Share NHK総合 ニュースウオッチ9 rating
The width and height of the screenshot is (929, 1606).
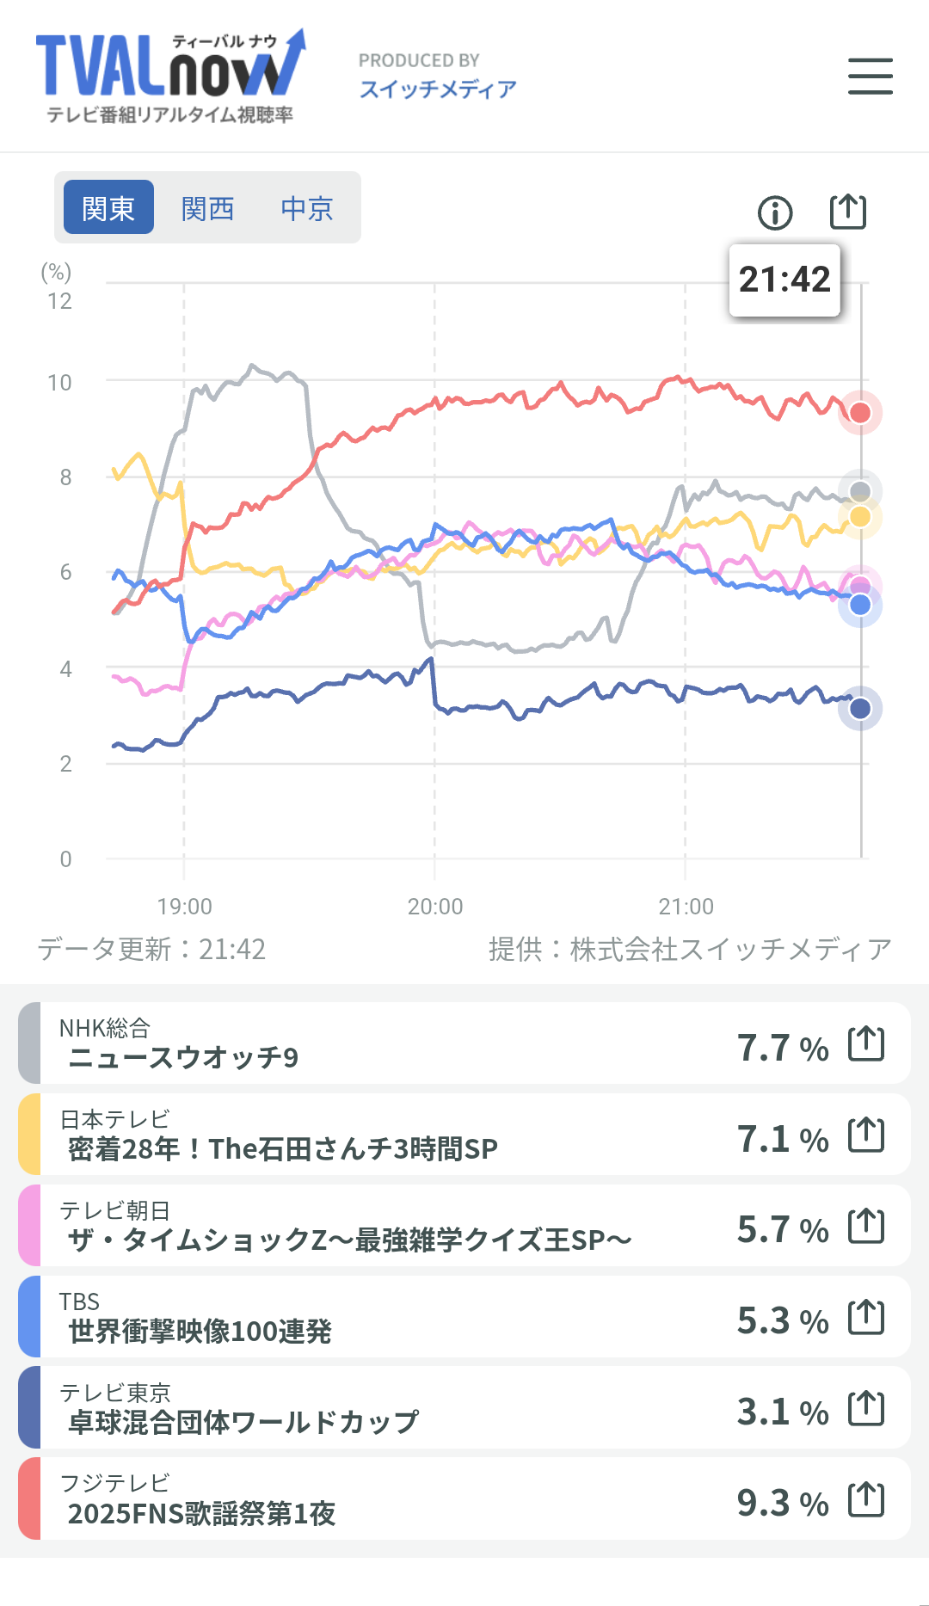tap(865, 1043)
